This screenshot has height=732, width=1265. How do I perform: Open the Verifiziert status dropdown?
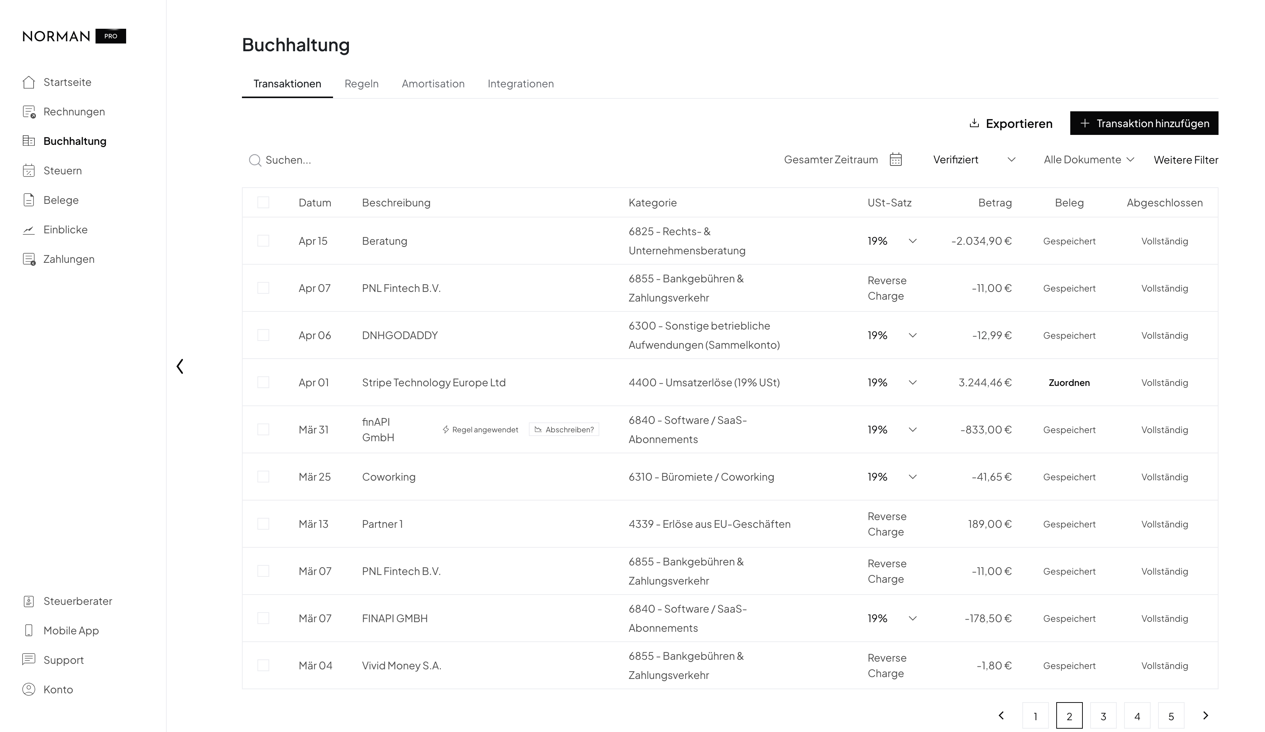tap(974, 160)
